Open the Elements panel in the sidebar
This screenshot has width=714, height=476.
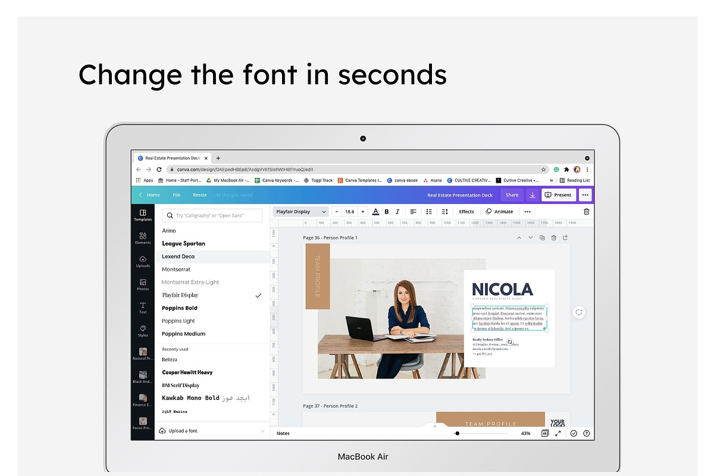click(x=143, y=238)
